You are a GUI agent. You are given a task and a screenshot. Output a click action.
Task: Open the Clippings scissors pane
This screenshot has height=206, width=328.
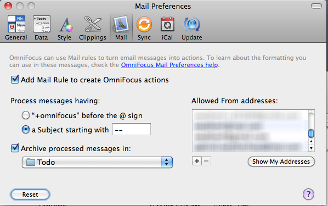[93, 28]
